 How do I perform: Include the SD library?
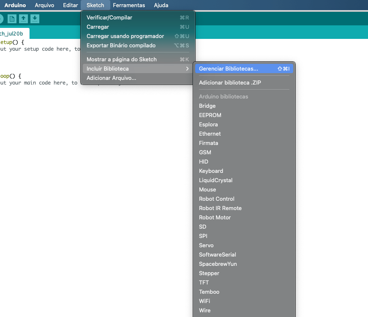pos(244,227)
